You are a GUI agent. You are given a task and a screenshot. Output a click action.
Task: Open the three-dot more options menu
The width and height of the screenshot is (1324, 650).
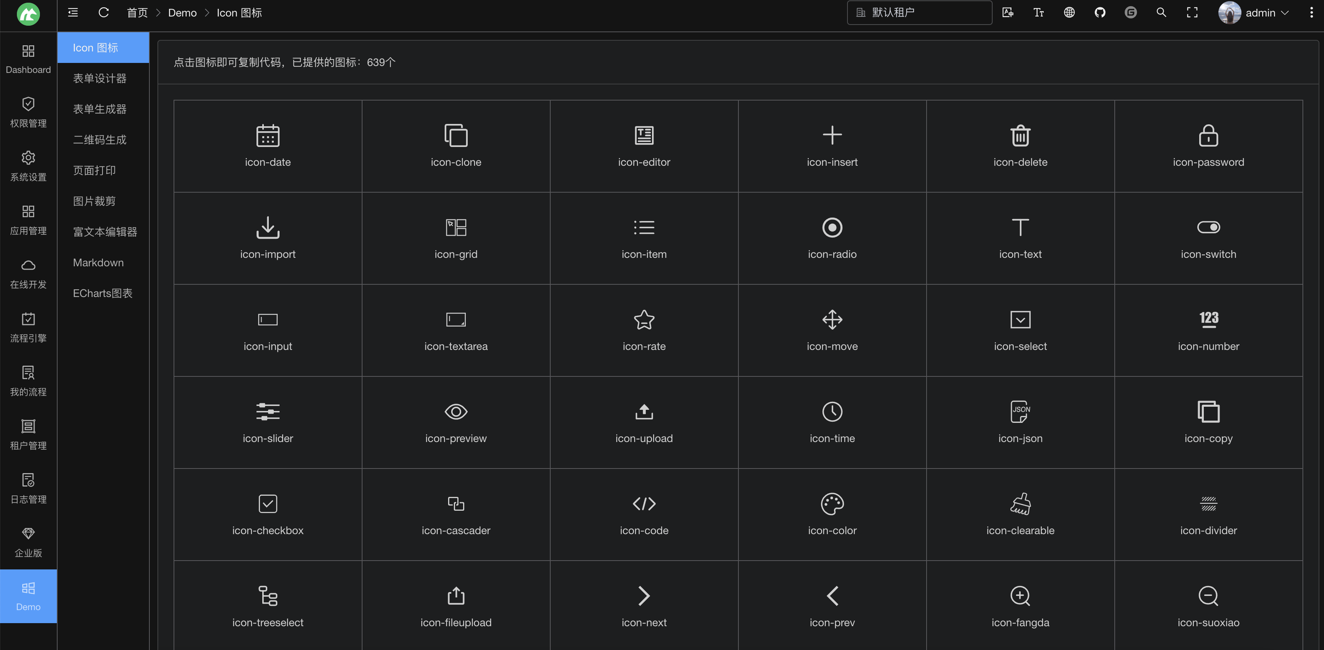[1311, 12]
